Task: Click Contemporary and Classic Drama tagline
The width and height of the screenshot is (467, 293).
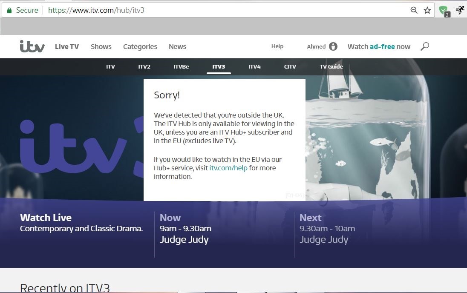Action: [81, 229]
